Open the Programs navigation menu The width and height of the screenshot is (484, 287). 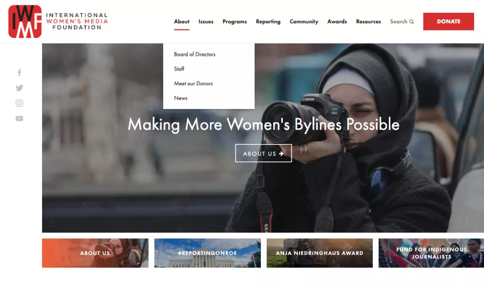234,21
